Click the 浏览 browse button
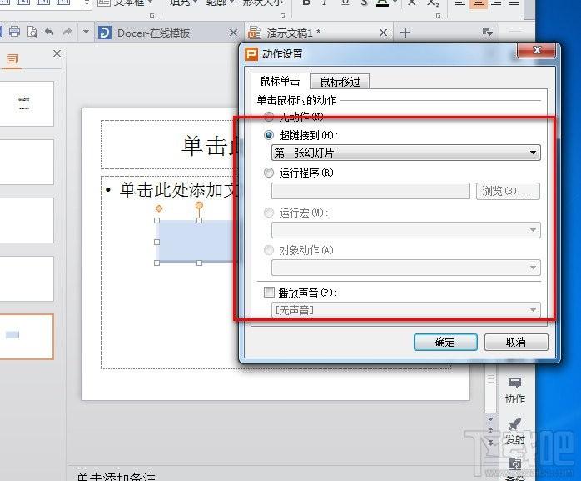Viewport: 581px width, 481px height. tap(508, 191)
